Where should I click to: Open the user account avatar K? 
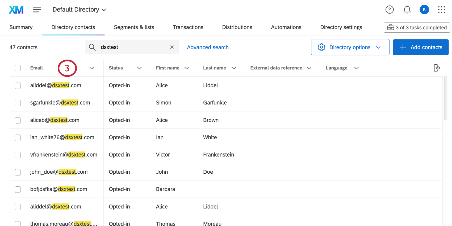coord(424,10)
